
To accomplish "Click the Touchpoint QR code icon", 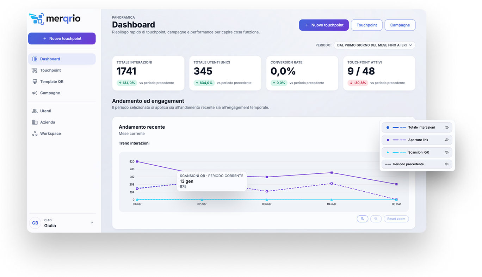I will tap(35, 70).
